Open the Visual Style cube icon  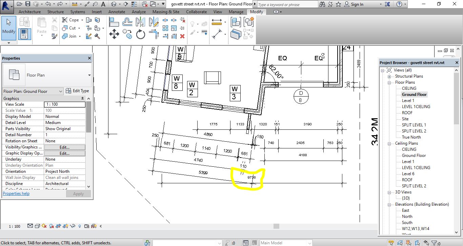click(x=37, y=226)
